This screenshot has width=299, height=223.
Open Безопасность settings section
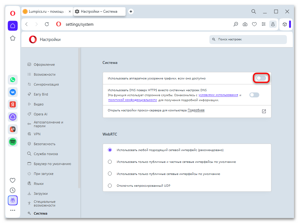coord(45,144)
